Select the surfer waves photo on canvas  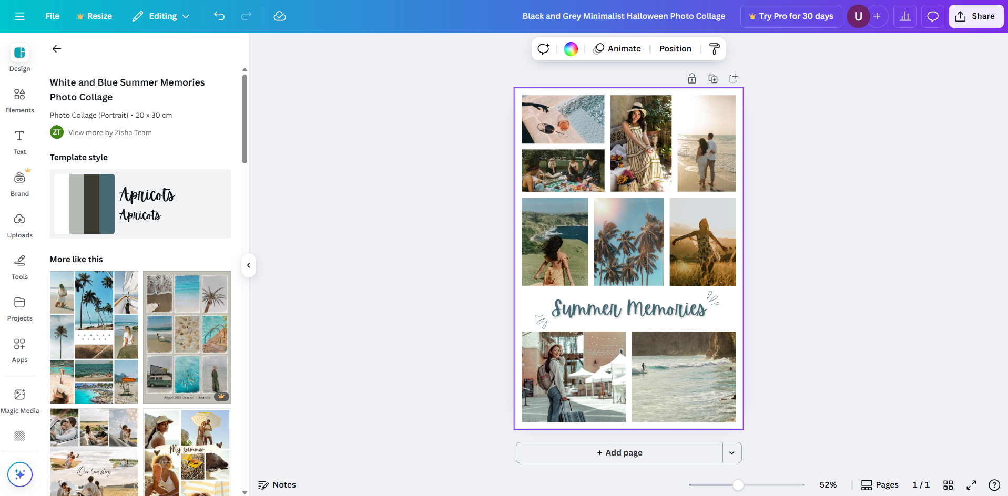click(684, 377)
